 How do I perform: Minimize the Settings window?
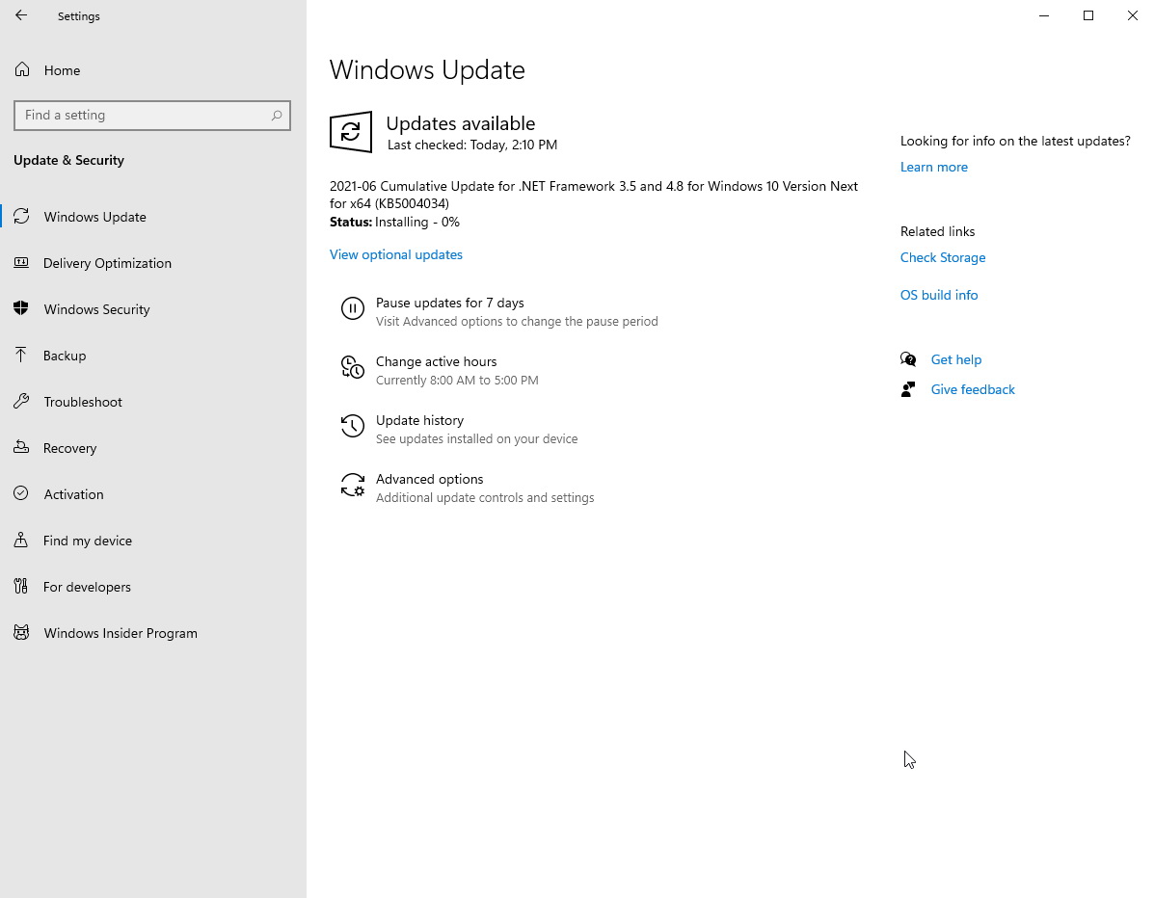pyautogui.click(x=1043, y=15)
